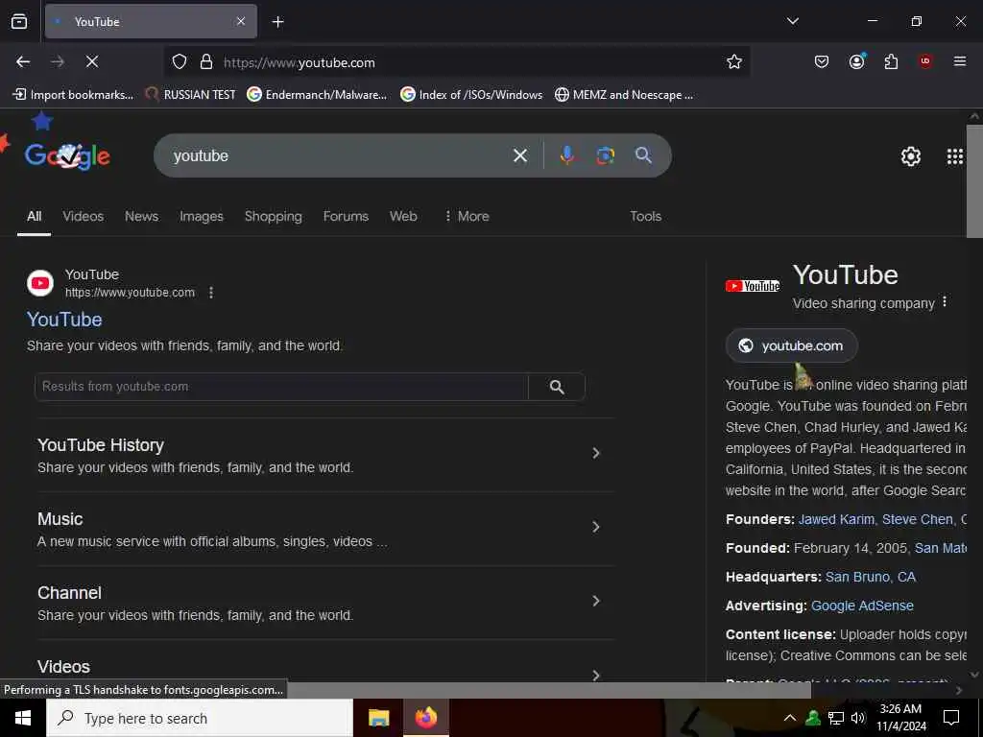Open Google AdSense advertising link

coord(862,606)
